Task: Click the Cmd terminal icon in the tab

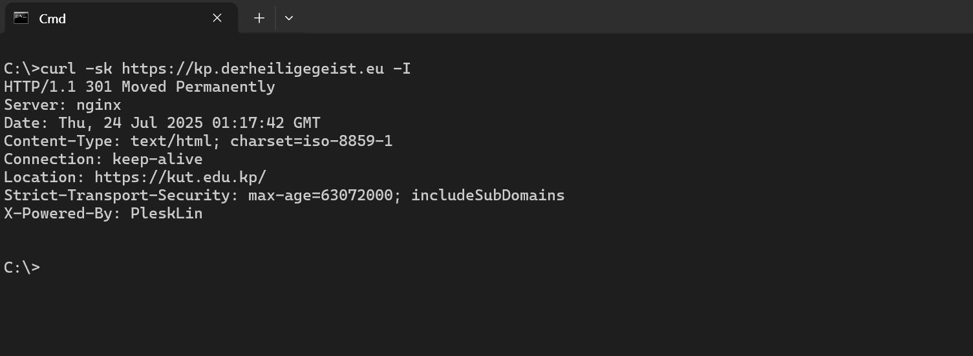Action: click(21, 18)
